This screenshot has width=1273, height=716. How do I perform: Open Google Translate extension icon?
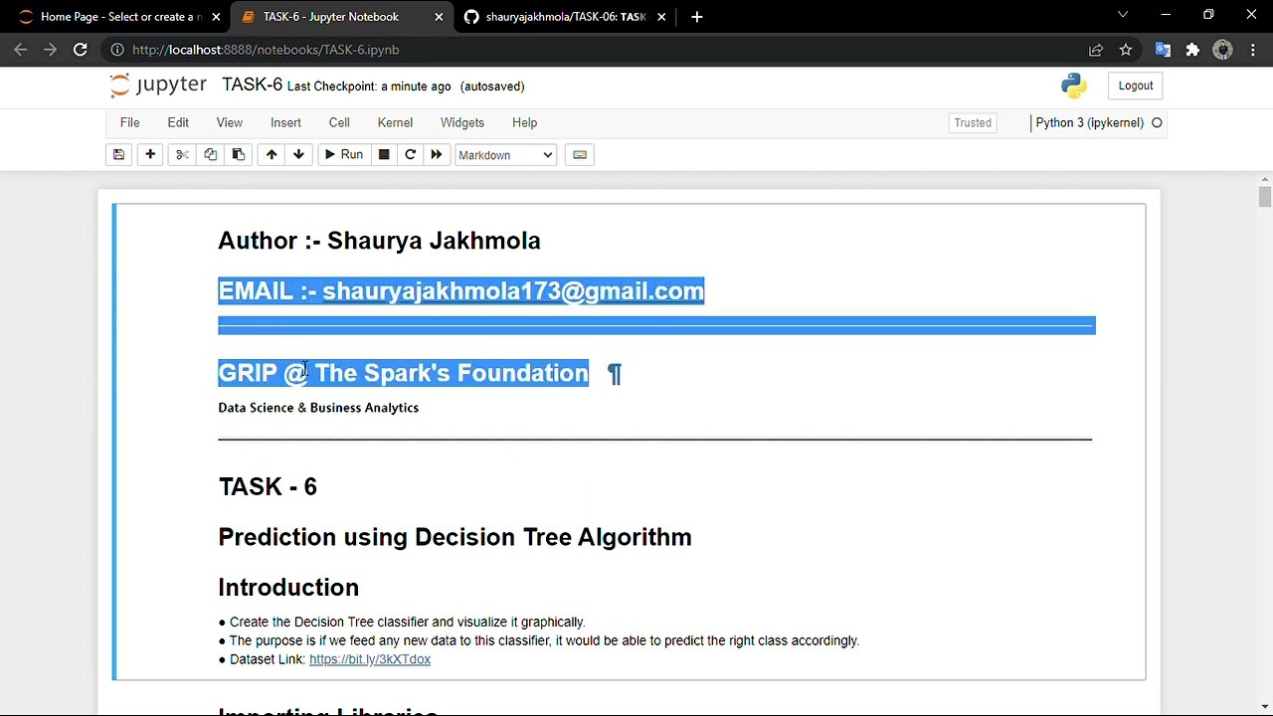pyautogui.click(x=1163, y=50)
